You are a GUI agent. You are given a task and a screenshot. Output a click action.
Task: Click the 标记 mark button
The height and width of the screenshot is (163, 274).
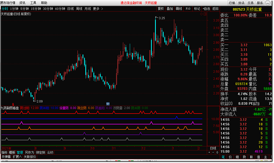coord(197,9)
